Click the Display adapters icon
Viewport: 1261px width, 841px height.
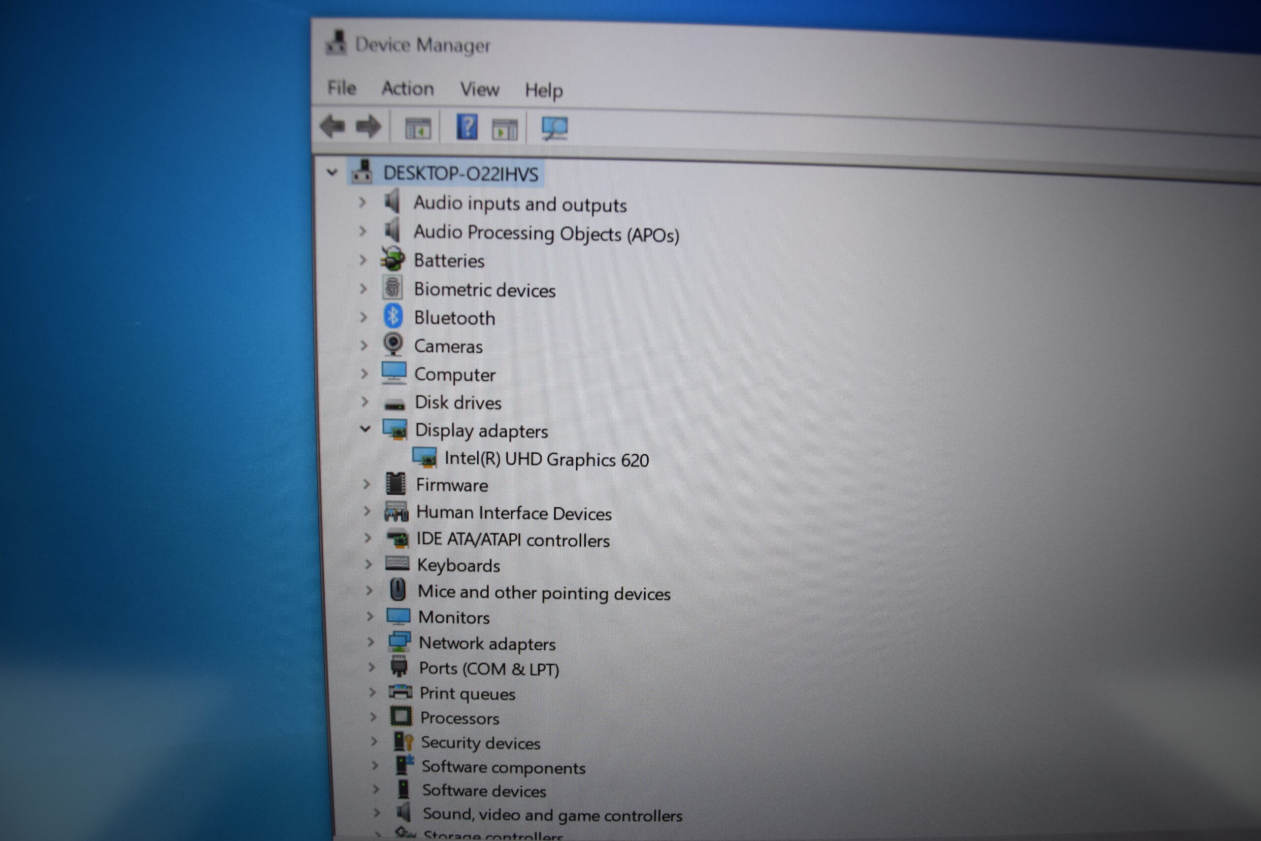(395, 430)
